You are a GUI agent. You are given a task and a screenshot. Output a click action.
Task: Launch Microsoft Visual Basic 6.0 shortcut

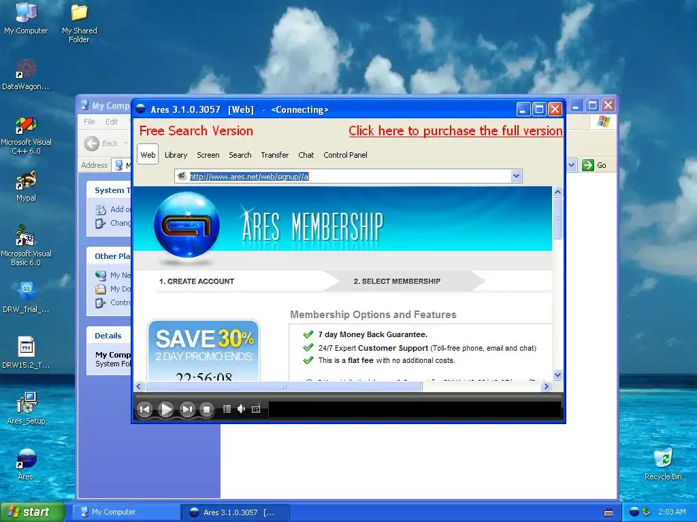coord(26,246)
